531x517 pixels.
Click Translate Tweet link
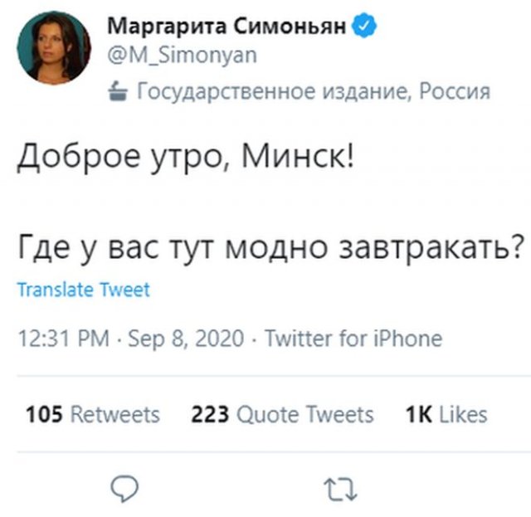click(83, 290)
